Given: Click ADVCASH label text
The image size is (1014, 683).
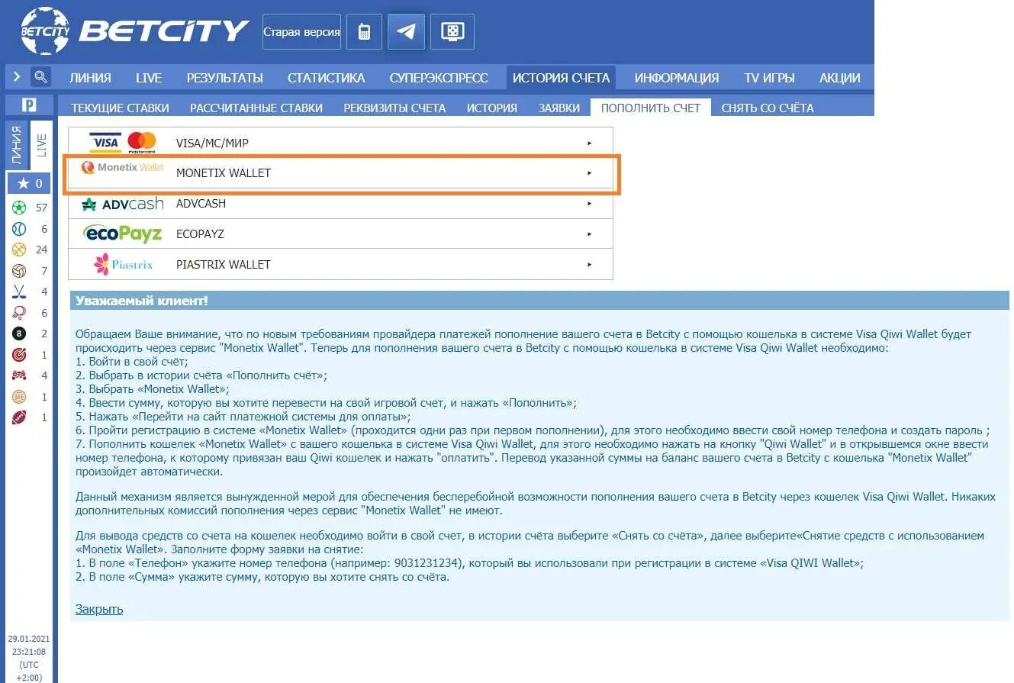Looking at the screenshot, I should pyautogui.click(x=201, y=204).
